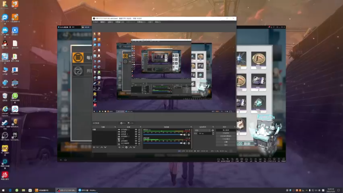Set volume slider of second mixer channel
This screenshot has width=343, height=193.
[163, 143]
